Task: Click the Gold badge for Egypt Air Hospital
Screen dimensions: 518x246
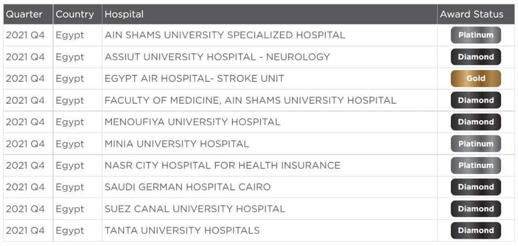Action: pos(475,78)
